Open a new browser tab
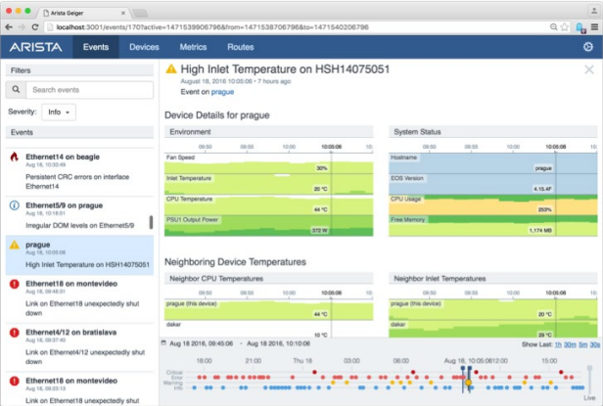Image resolution: width=603 pixels, height=406 pixels. (x=140, y=13)
